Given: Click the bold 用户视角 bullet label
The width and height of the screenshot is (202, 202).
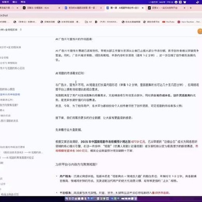Looking at the screenshot, I should [65, 176].
